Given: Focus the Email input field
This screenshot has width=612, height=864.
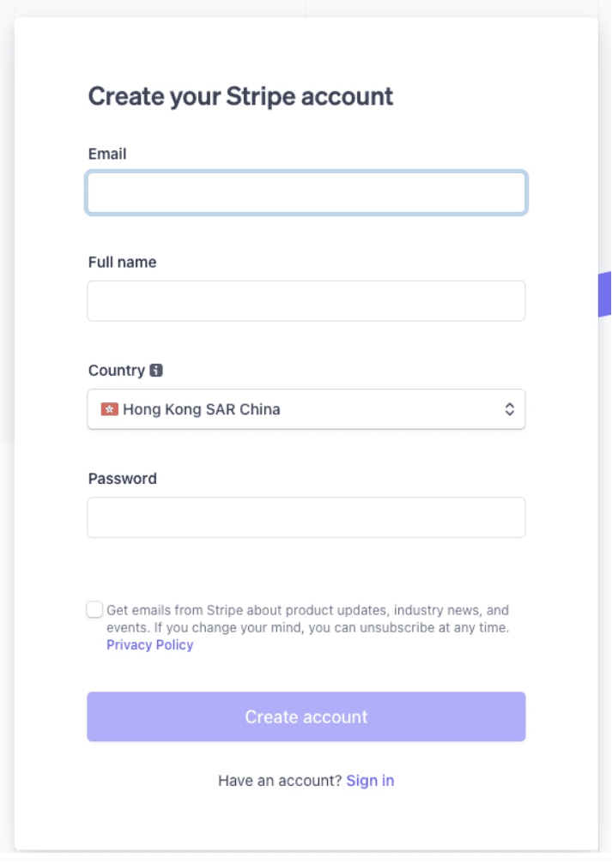Looking at the screenshot, I should (306, 193).
